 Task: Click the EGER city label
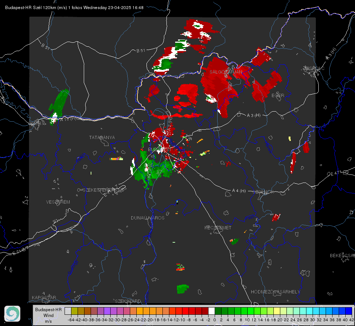click(x=278, y=96)
